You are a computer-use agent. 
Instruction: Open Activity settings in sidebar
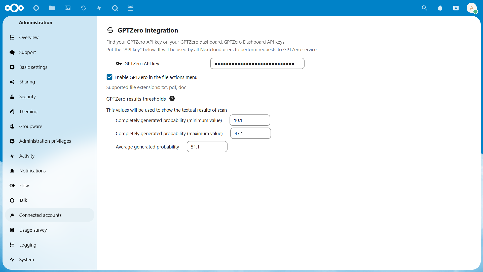50,156
